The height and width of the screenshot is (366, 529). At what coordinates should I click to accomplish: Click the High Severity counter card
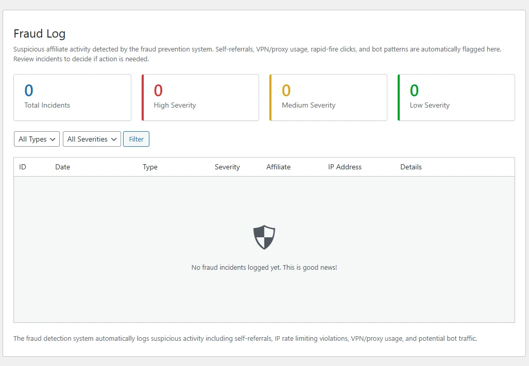200,97
